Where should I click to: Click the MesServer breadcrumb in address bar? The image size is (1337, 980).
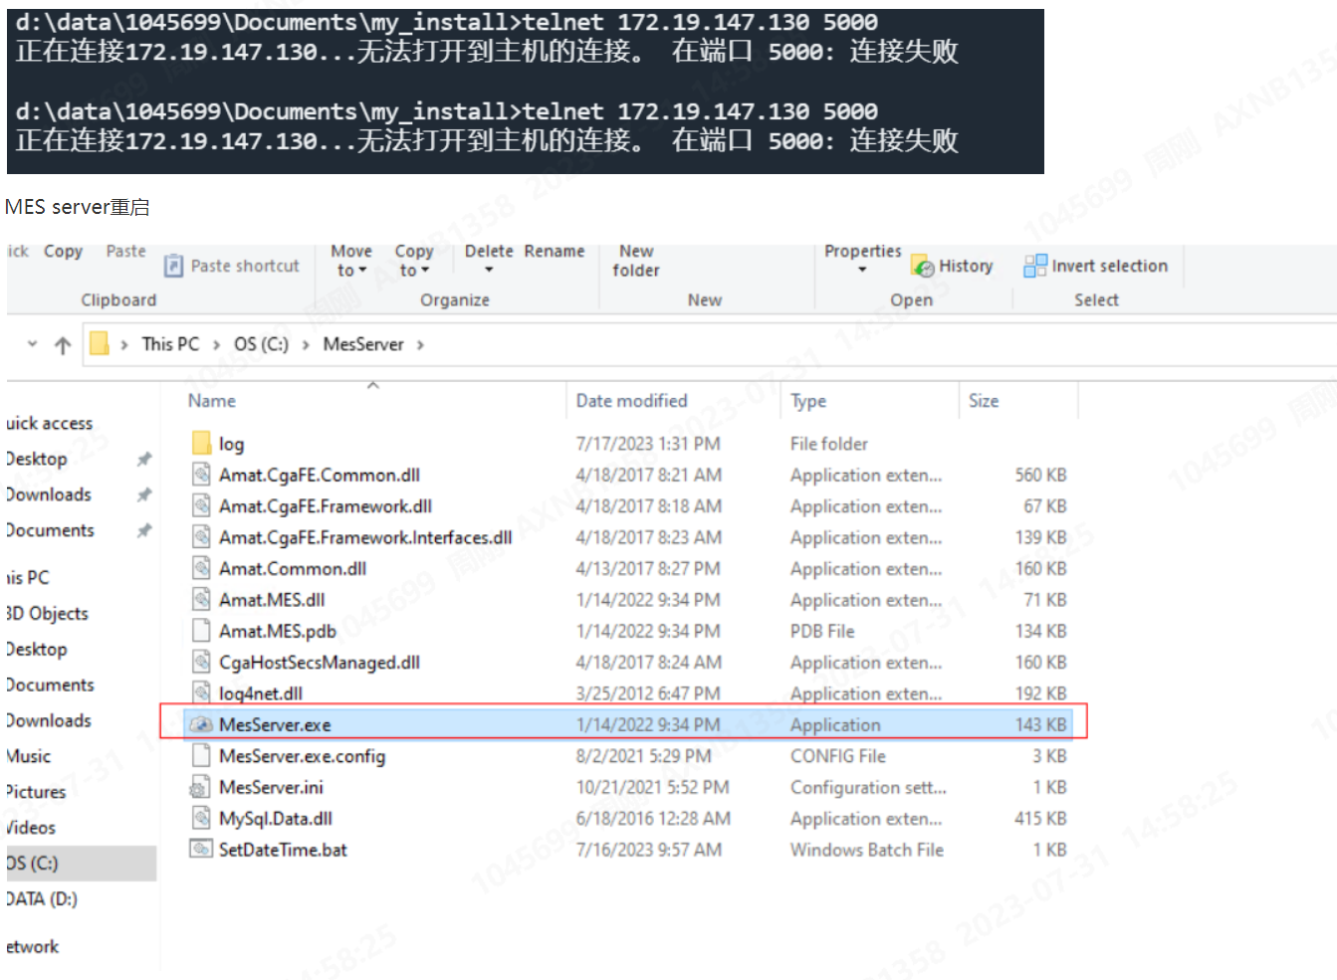363,344
